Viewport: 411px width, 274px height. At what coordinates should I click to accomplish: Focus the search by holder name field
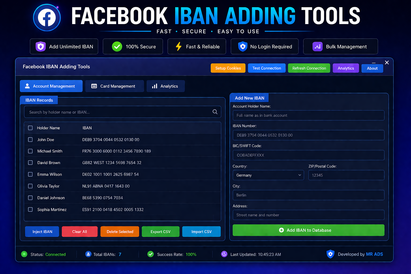point(123,112)
